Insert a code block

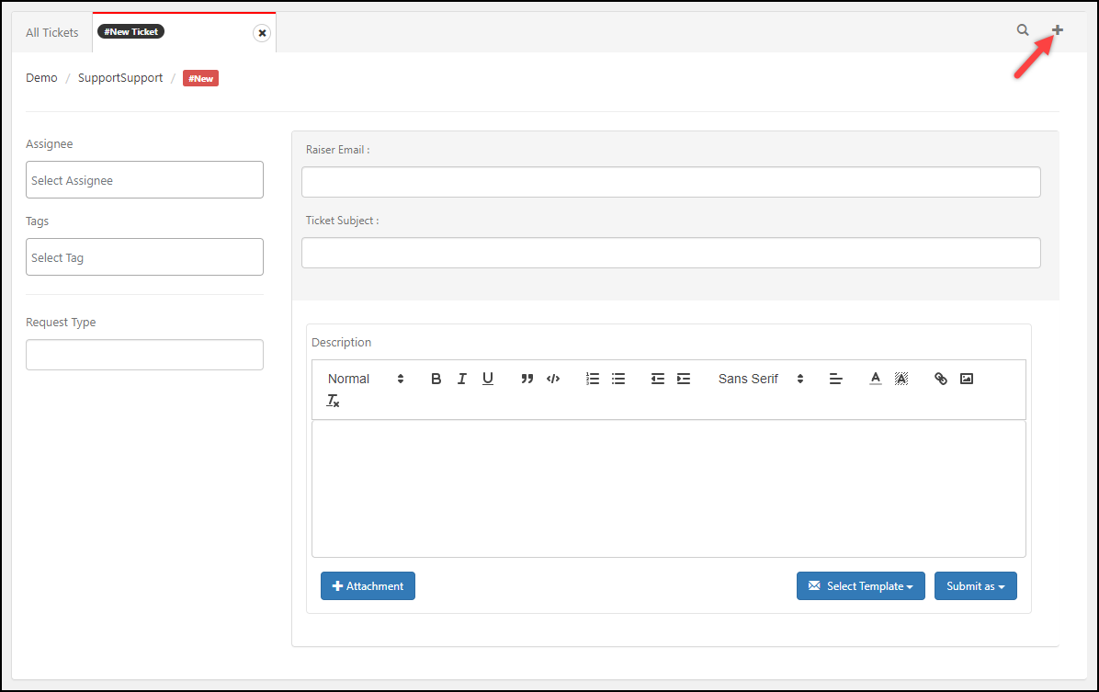point(553,379)
